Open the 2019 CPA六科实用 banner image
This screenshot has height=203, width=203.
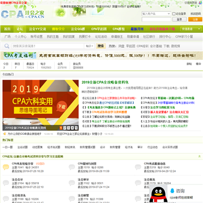(x=41, y=105)
